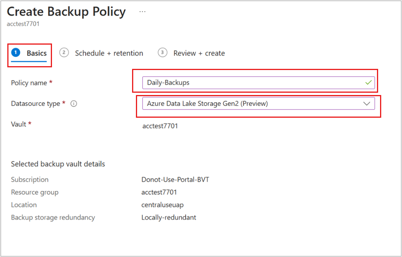Click the green checkmark in Policy name field
The height and width of the screenshot is (257, 402).
[x=368, y=82]
